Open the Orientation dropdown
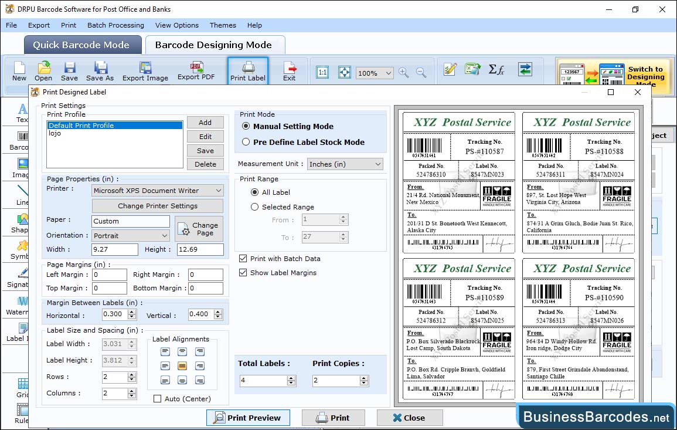The height and width of the screenshot is (430, 677). click(130, 235)
